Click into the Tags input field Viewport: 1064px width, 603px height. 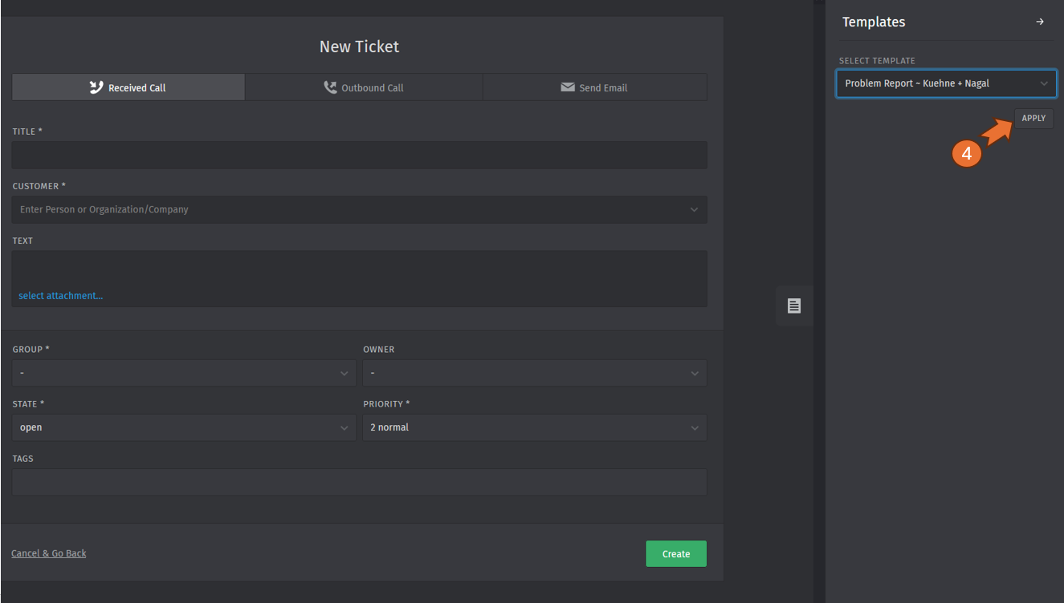coord(359,482)
